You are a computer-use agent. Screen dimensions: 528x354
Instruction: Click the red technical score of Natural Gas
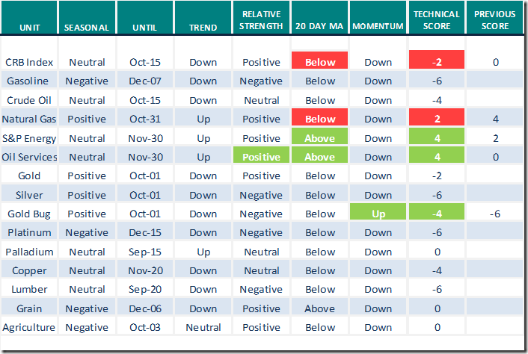click(438, 119)
